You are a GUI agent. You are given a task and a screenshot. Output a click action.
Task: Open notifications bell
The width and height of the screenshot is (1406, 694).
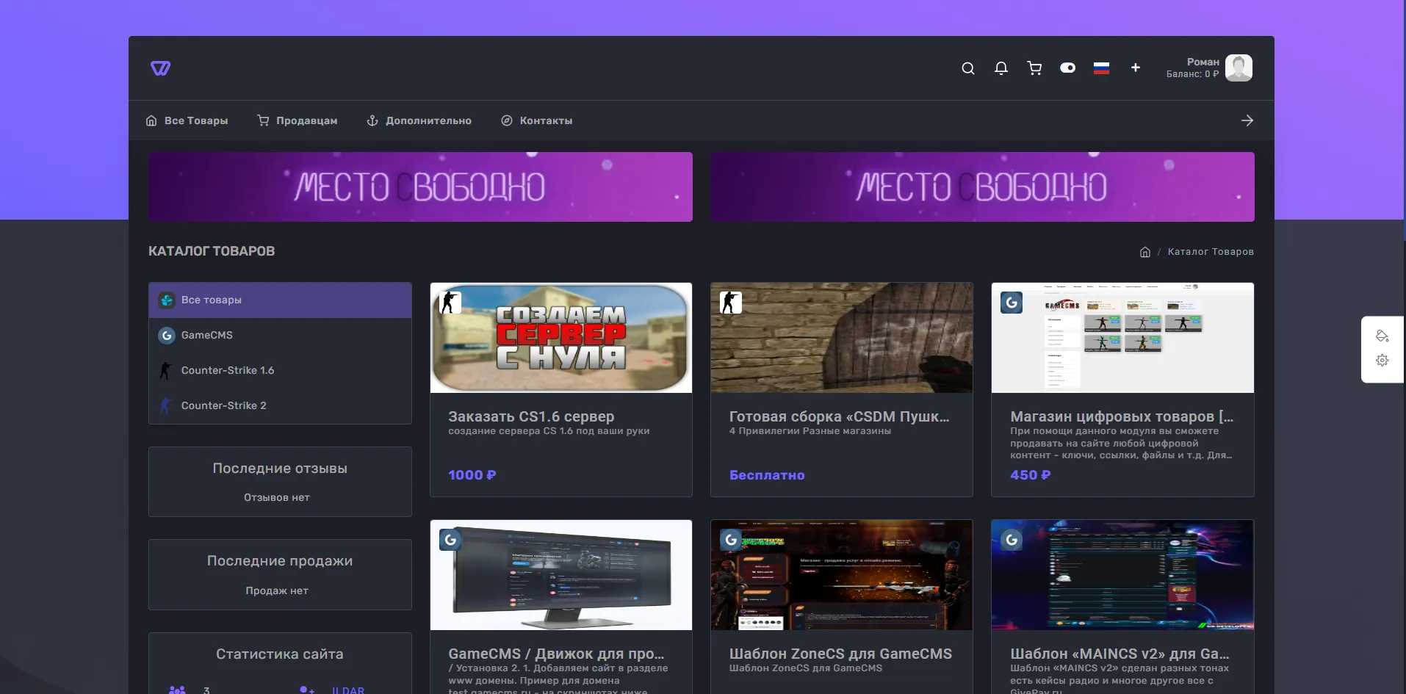click(1001, 68)
